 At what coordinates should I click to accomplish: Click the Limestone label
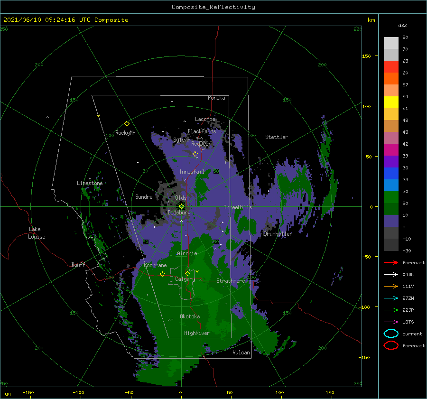coord(90,183)
